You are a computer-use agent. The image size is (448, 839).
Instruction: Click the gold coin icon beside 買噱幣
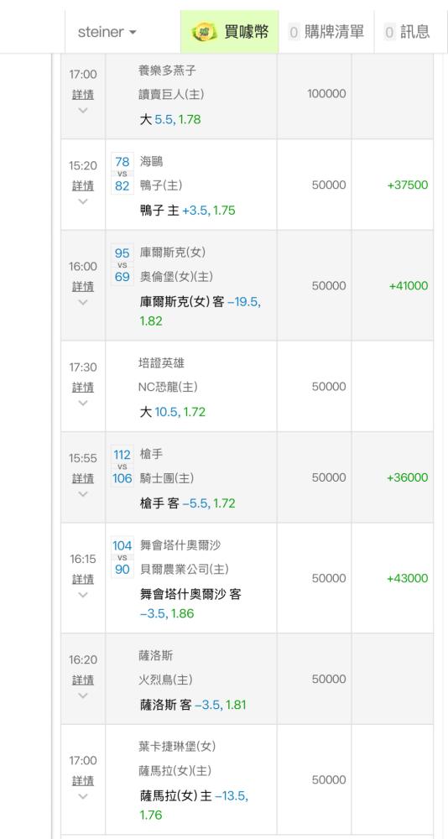pyautogui.click(x=204, y=32)
